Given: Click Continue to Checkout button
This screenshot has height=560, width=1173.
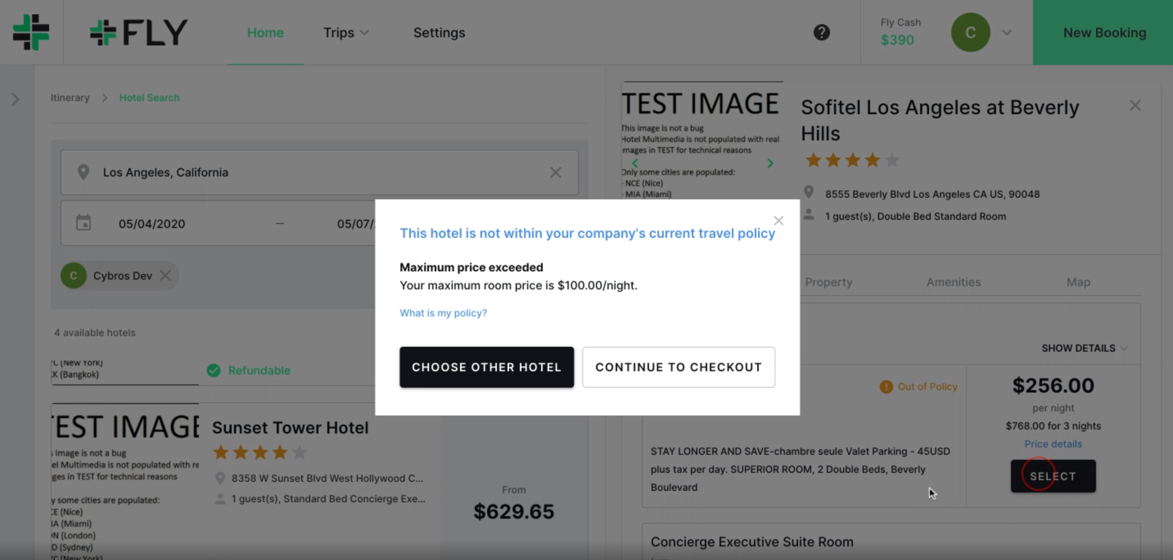Looking at the screenshot, I should point(679,367).
